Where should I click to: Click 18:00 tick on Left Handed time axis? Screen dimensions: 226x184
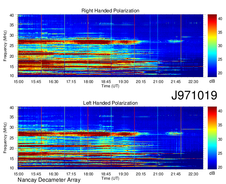[88, 174]
